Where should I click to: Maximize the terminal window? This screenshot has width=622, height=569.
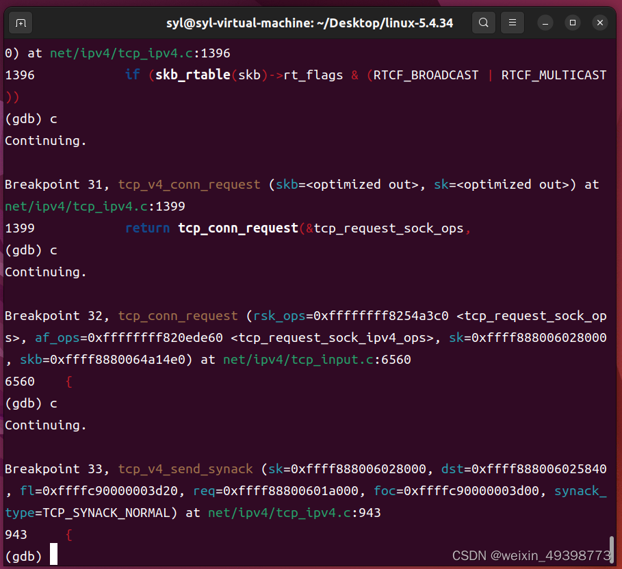pyautogui.click(x=572, y=23)
